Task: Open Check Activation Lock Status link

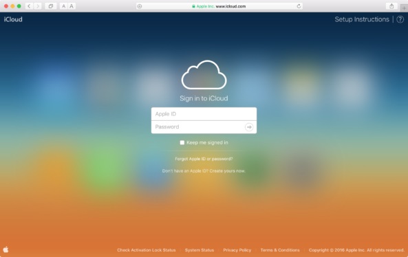Action: [x=147, y=250]
